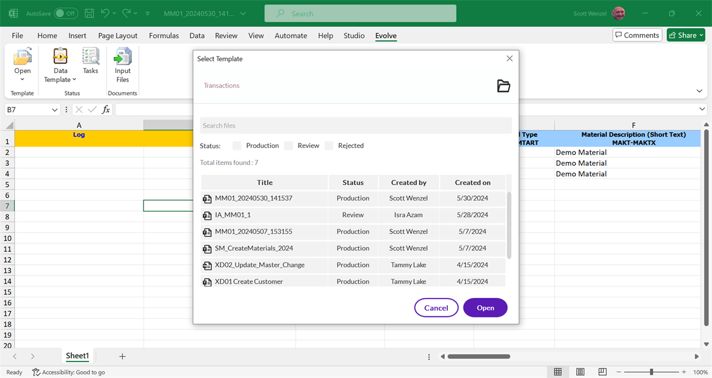Open the Studio ribbon tab

(x=354, y=36)
